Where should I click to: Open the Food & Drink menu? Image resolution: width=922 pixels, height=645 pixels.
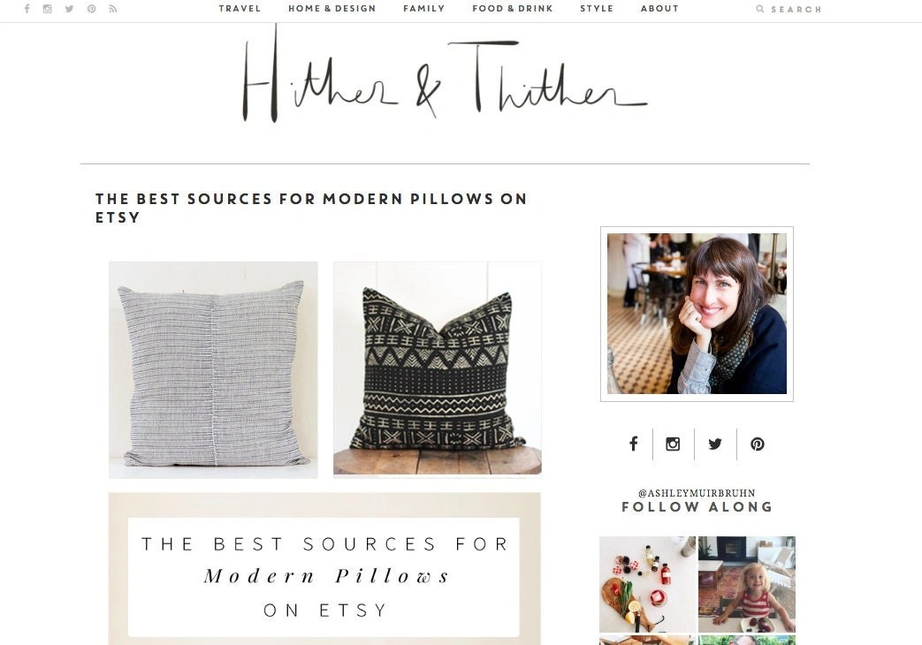pyautogui.click(x=513, y=8)
